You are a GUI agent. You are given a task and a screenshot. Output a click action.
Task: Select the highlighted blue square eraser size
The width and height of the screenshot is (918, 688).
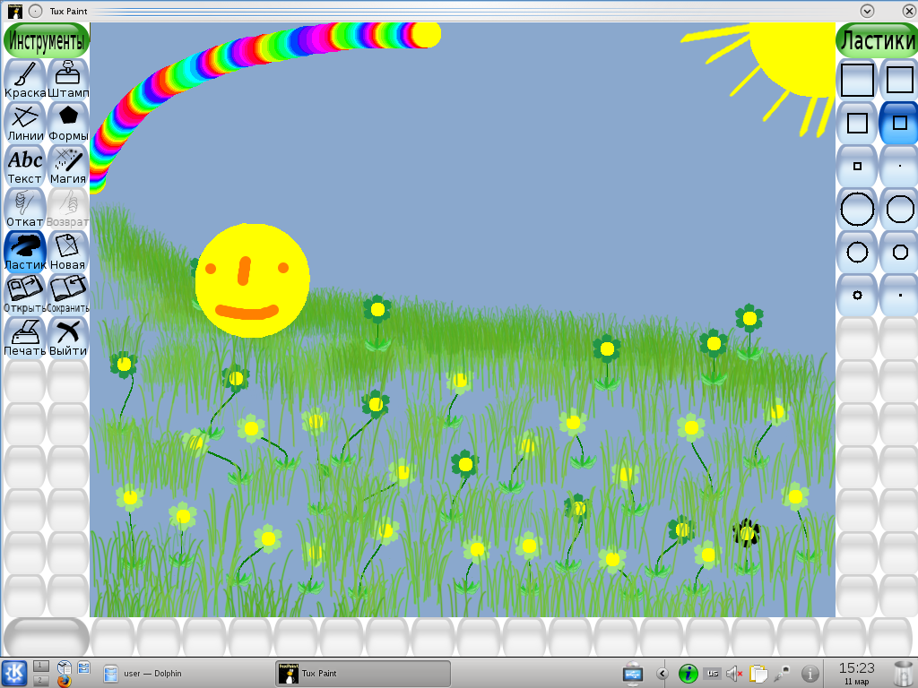(x=900, y=123)
